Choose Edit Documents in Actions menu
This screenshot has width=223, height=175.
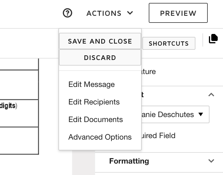tap(95, 120)
